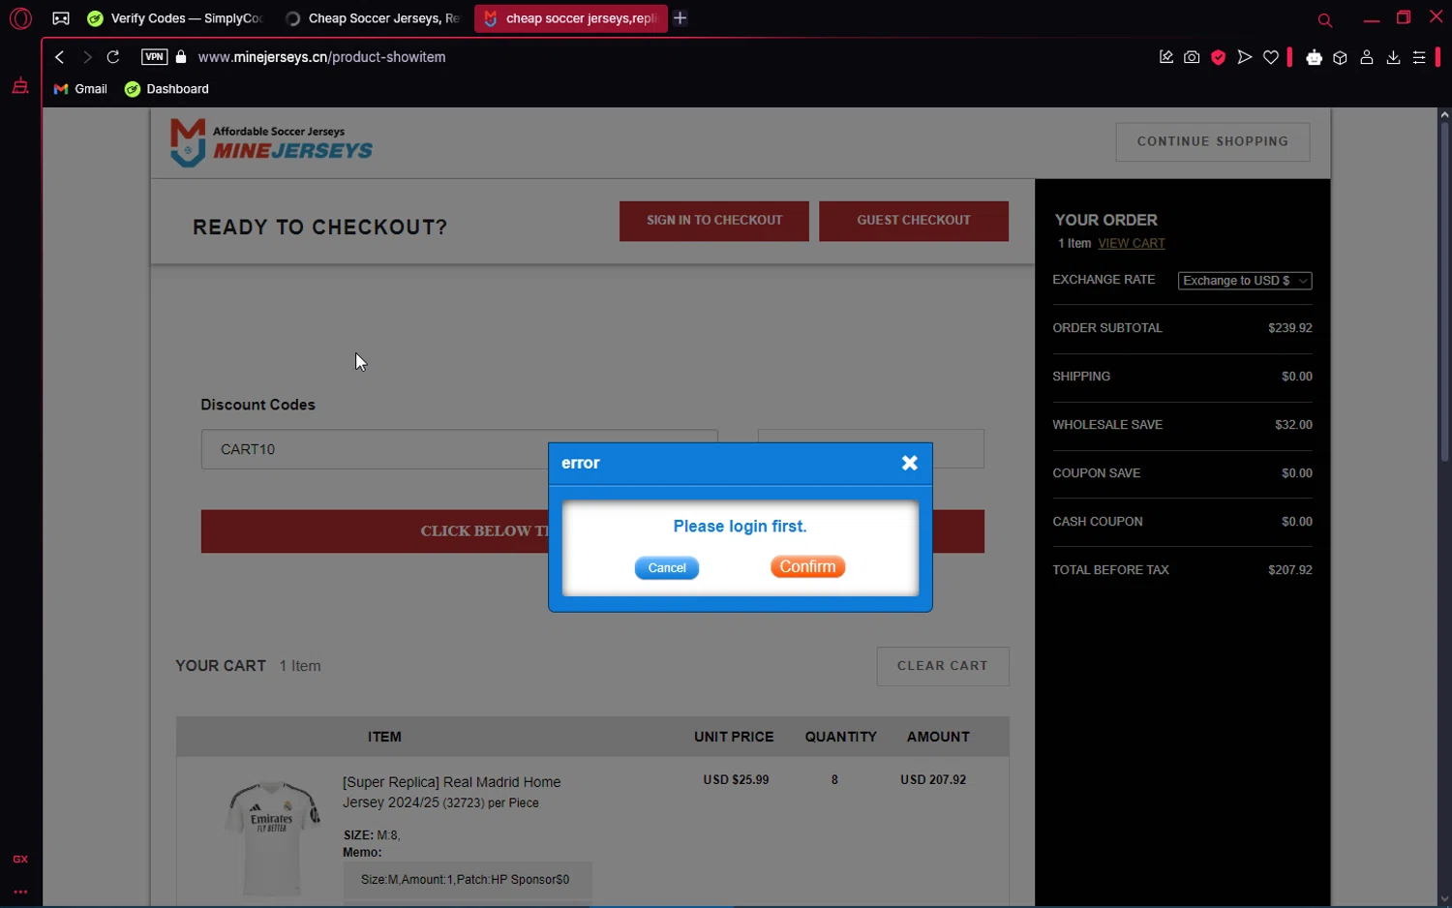Switch to the Verify Codes SimplyCodes tab

pos(175,18)
